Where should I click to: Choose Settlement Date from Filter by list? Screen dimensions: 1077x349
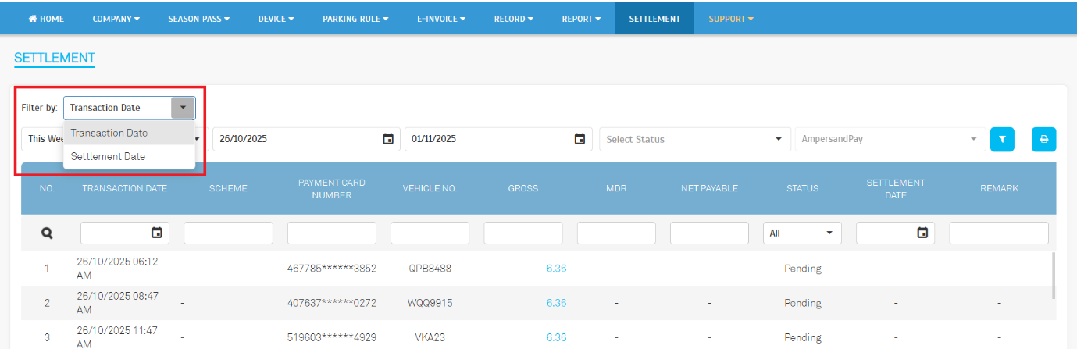[x=109, y=156]
